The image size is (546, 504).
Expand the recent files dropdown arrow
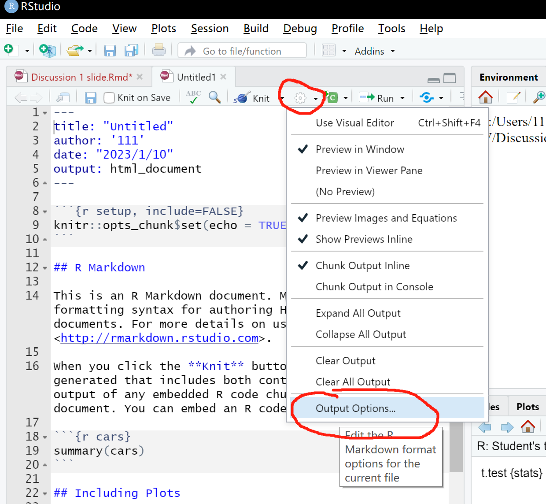click(x=90, y=51)
